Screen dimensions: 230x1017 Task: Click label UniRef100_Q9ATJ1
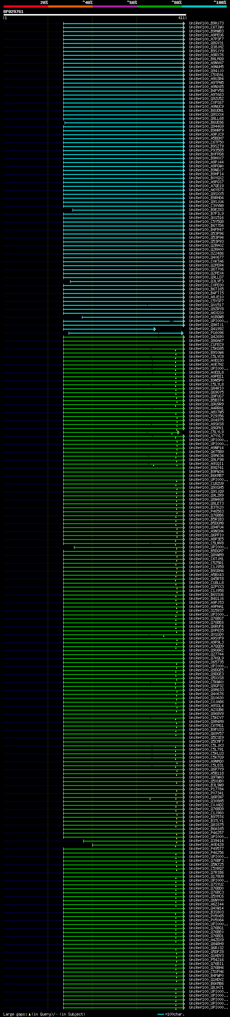[x=206, y=325]
